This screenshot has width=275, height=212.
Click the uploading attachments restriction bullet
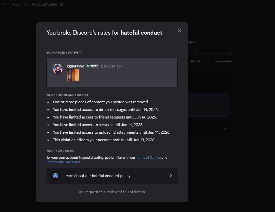(112, 132)
